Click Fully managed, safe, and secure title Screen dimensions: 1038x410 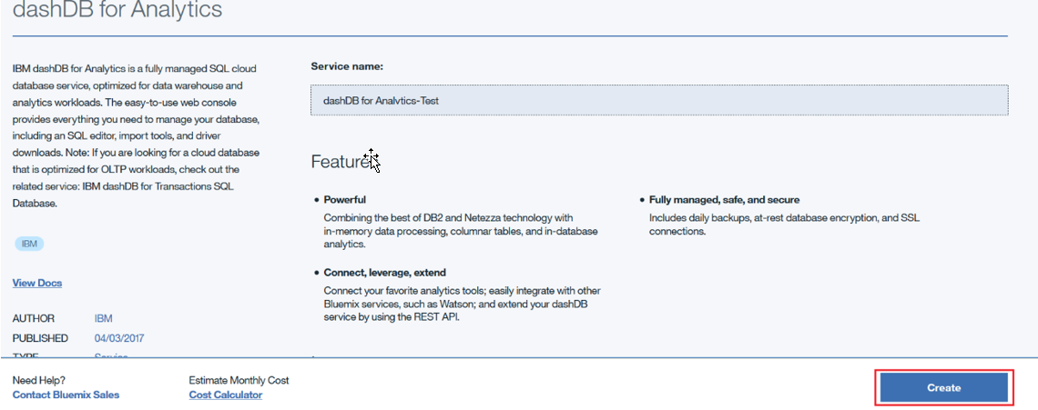(x=724, y=200)
